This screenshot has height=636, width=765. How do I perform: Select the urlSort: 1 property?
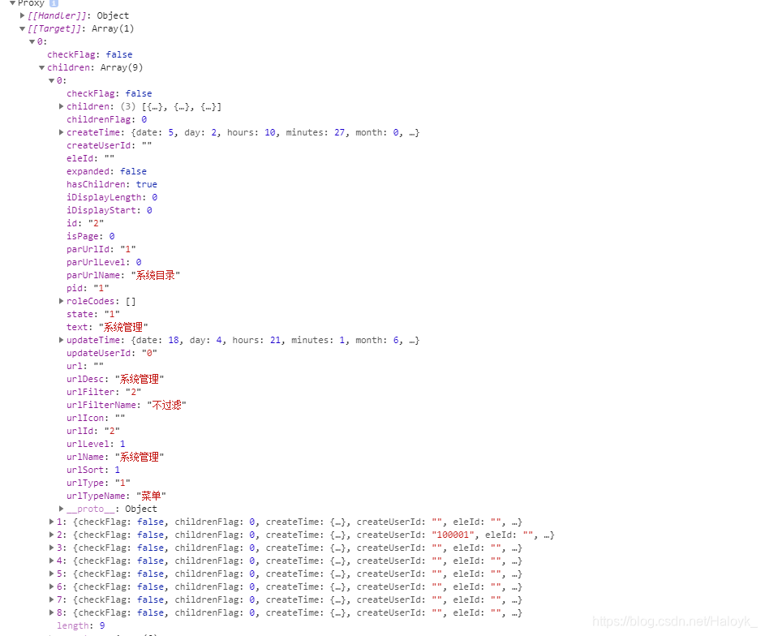click(x=93, y=470)
